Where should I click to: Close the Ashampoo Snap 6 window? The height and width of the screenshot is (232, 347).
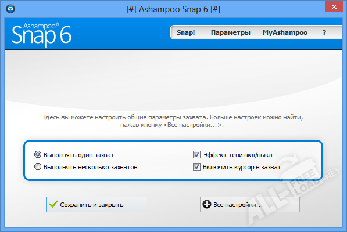point(334,6)
